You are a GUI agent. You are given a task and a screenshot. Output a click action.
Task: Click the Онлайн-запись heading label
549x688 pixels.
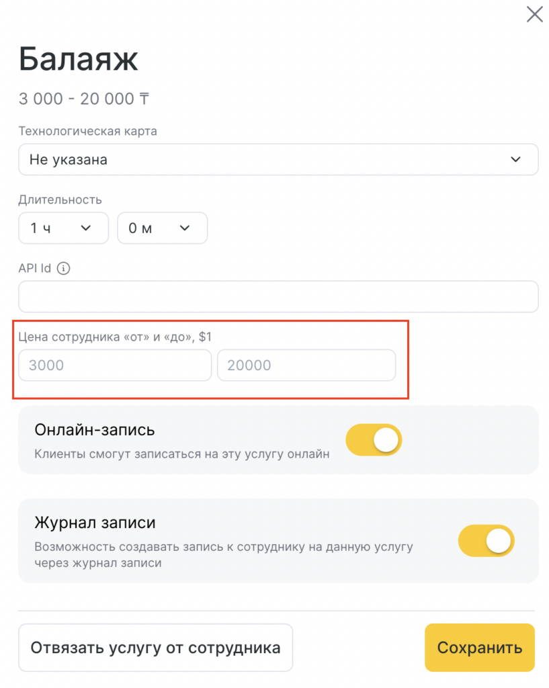(95, 430)
